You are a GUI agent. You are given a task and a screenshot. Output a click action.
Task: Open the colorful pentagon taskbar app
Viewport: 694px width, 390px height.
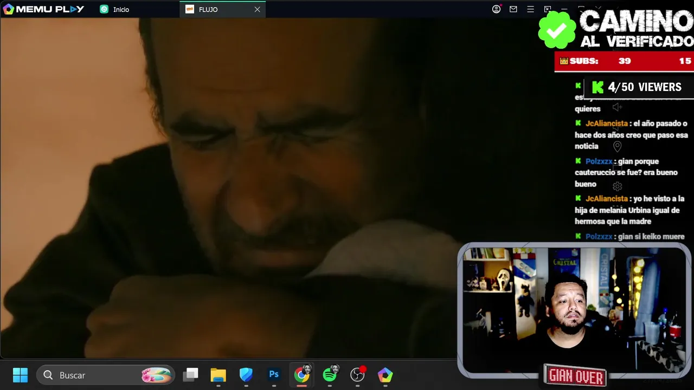point(385,375)
